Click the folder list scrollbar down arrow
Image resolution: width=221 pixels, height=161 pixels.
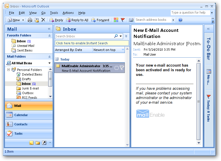click(50, 97)
